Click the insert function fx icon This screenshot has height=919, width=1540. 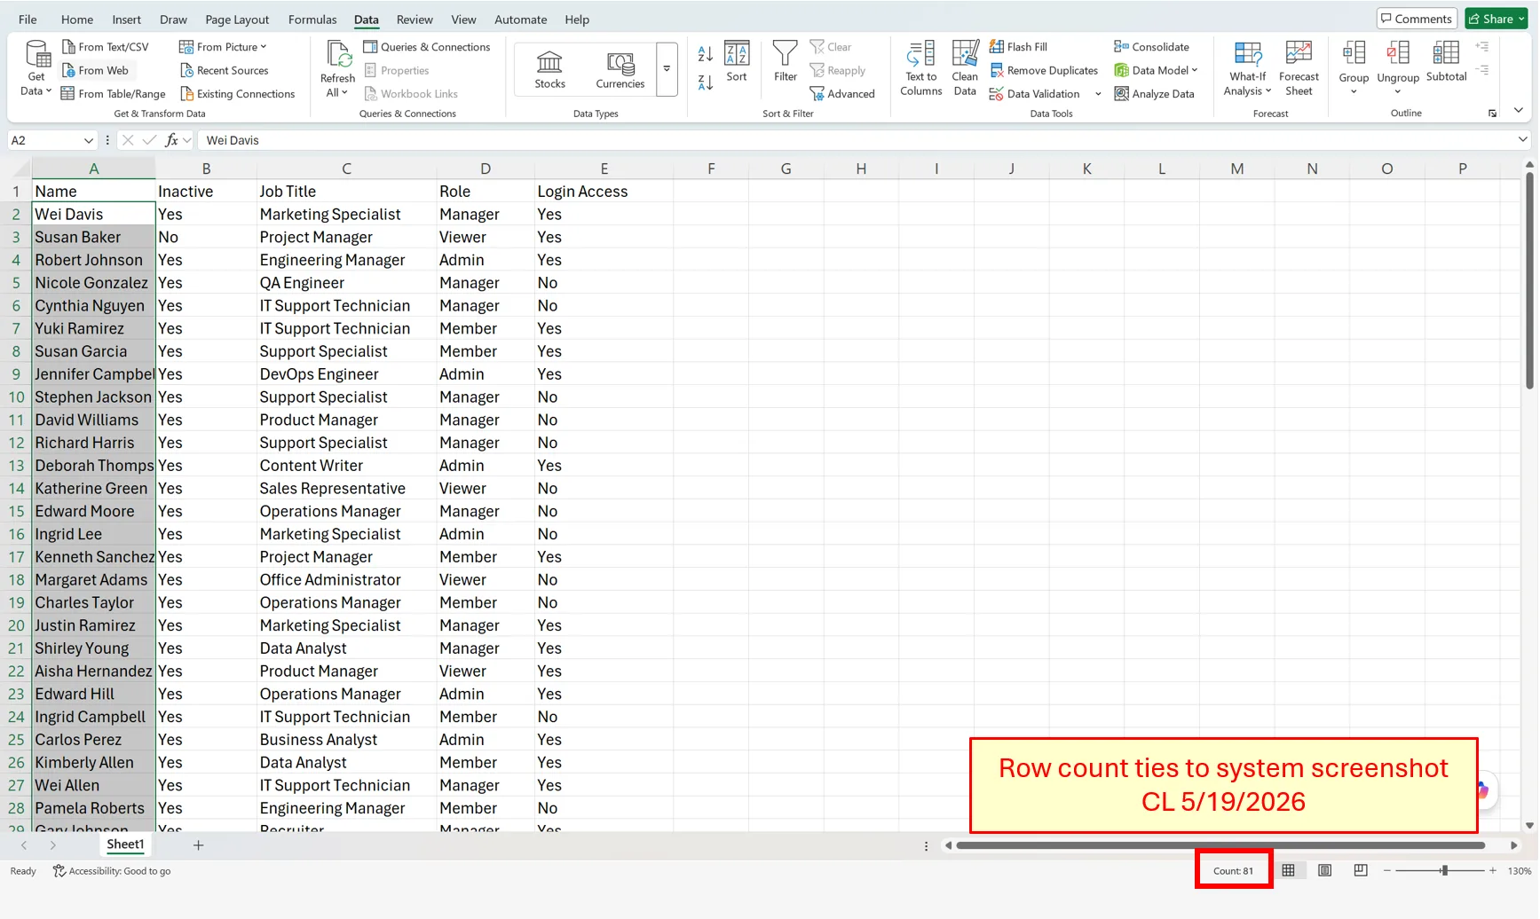coord(172,140)
